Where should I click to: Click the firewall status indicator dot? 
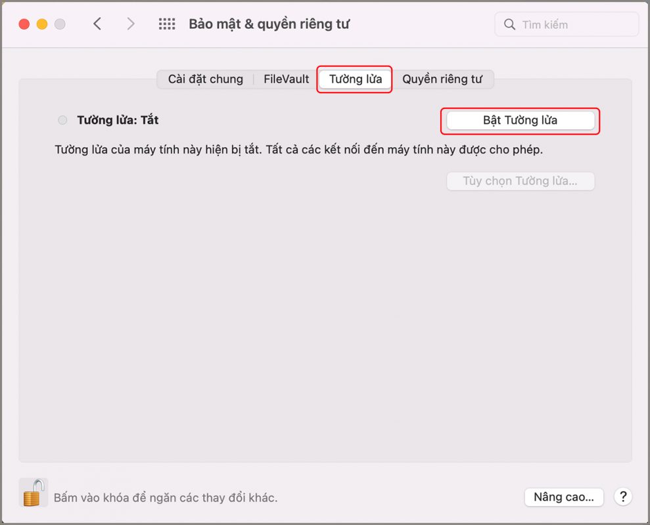62,120
